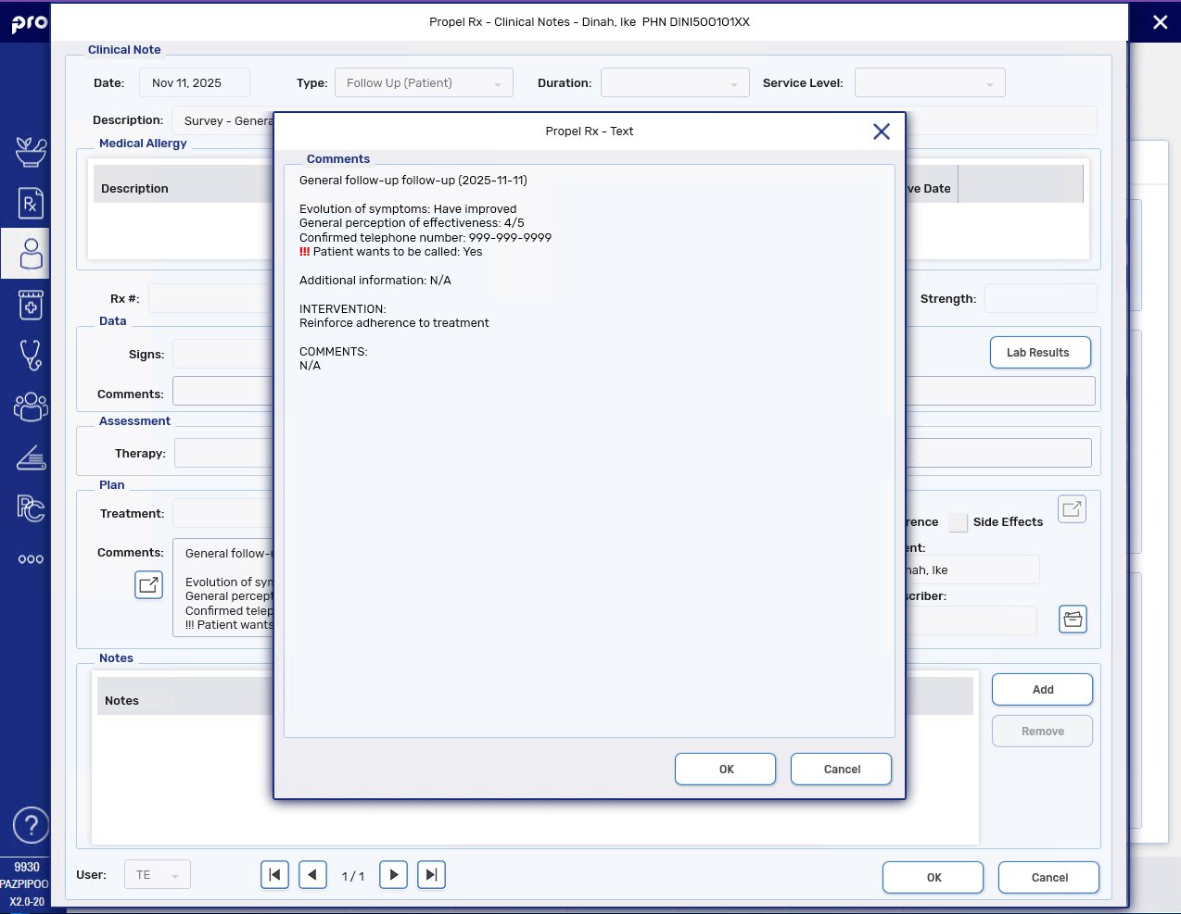Select the patient profile sidebar icon
This screenshot has height=914, width=1181.
coord(31,253)
